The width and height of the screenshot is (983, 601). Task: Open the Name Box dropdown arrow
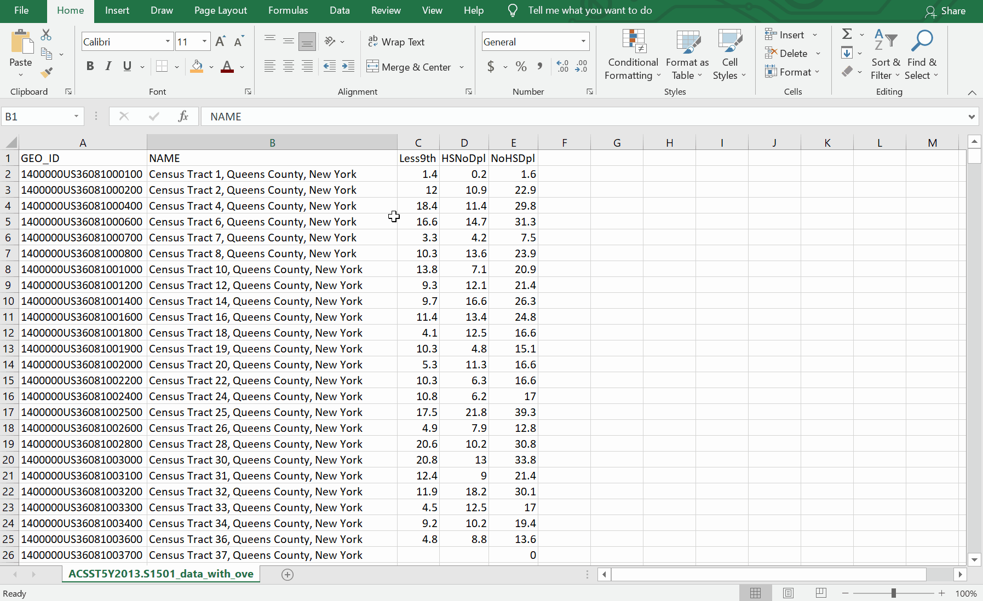[x=76, y=116]
